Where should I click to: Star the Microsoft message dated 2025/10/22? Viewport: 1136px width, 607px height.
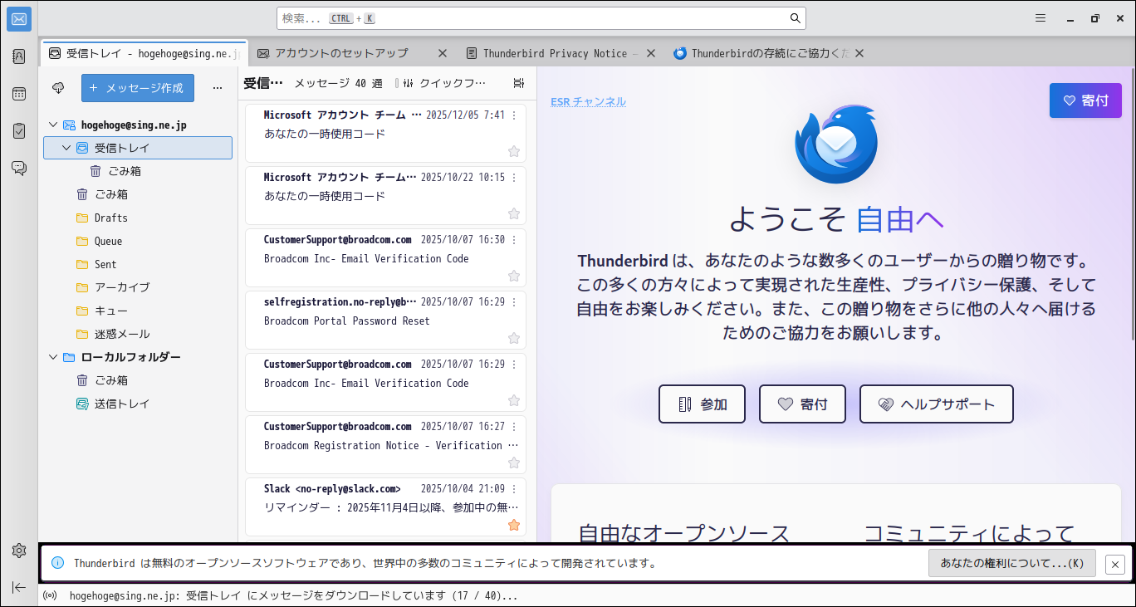[x=514, y=213]
